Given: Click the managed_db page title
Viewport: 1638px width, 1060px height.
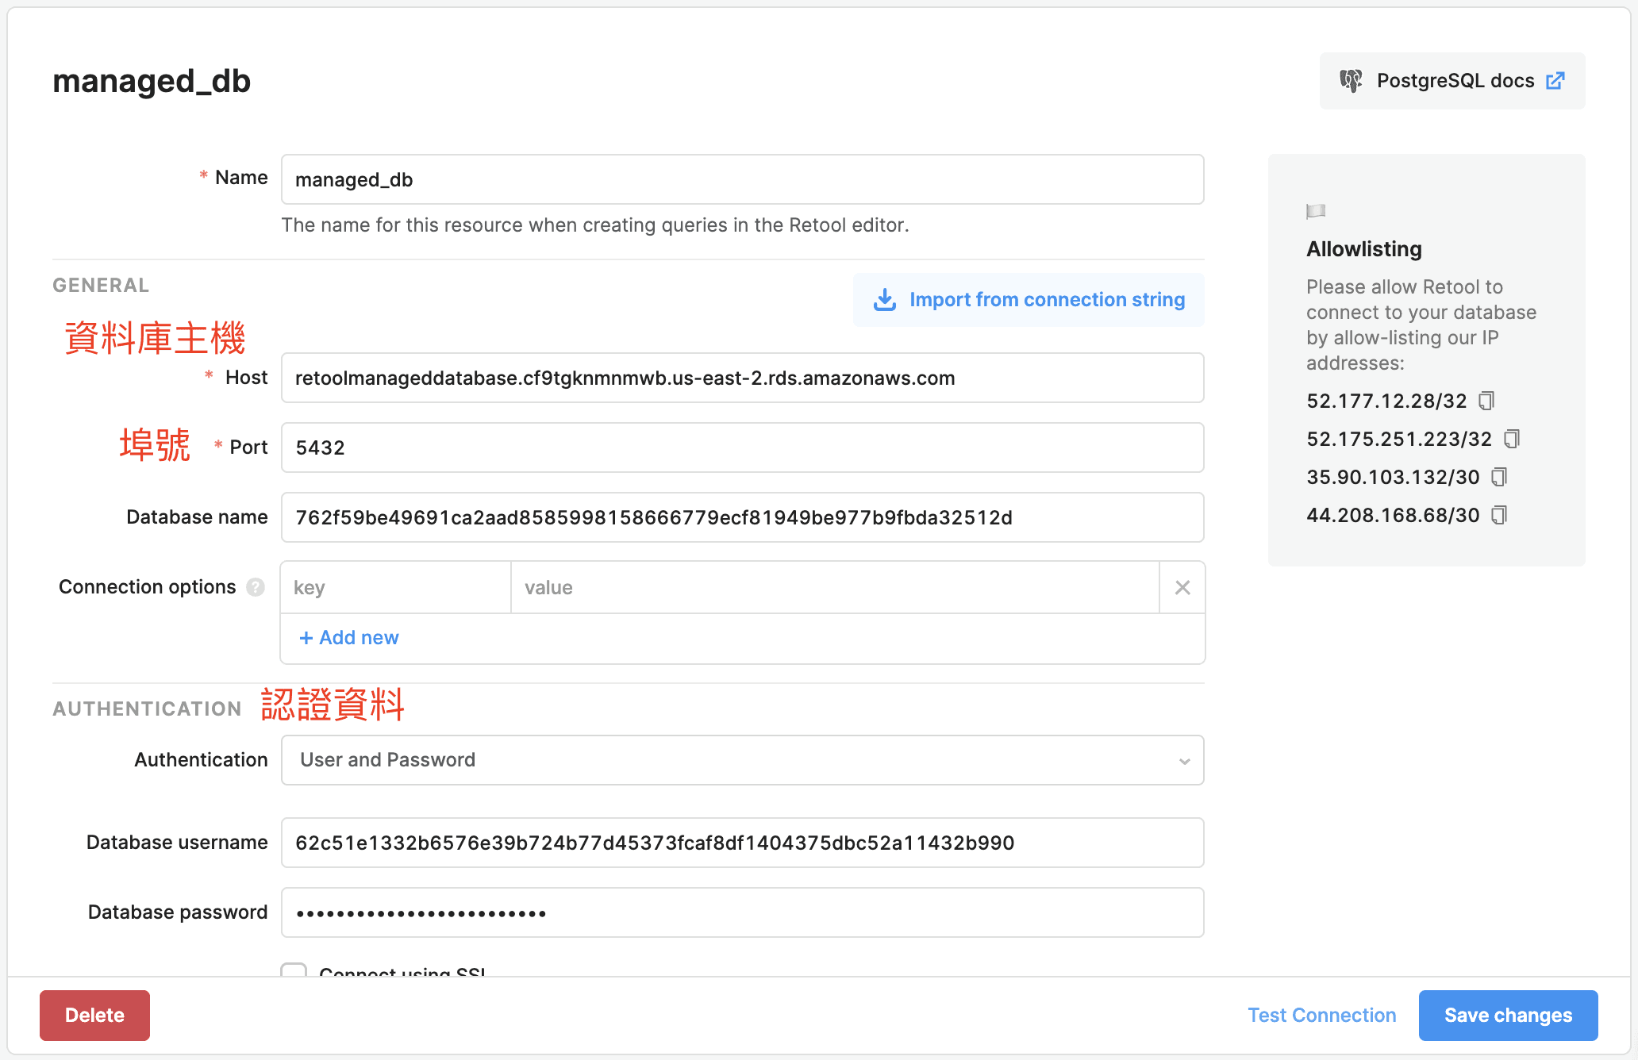Looking at the screenshot, I should (x=152, y=81).
